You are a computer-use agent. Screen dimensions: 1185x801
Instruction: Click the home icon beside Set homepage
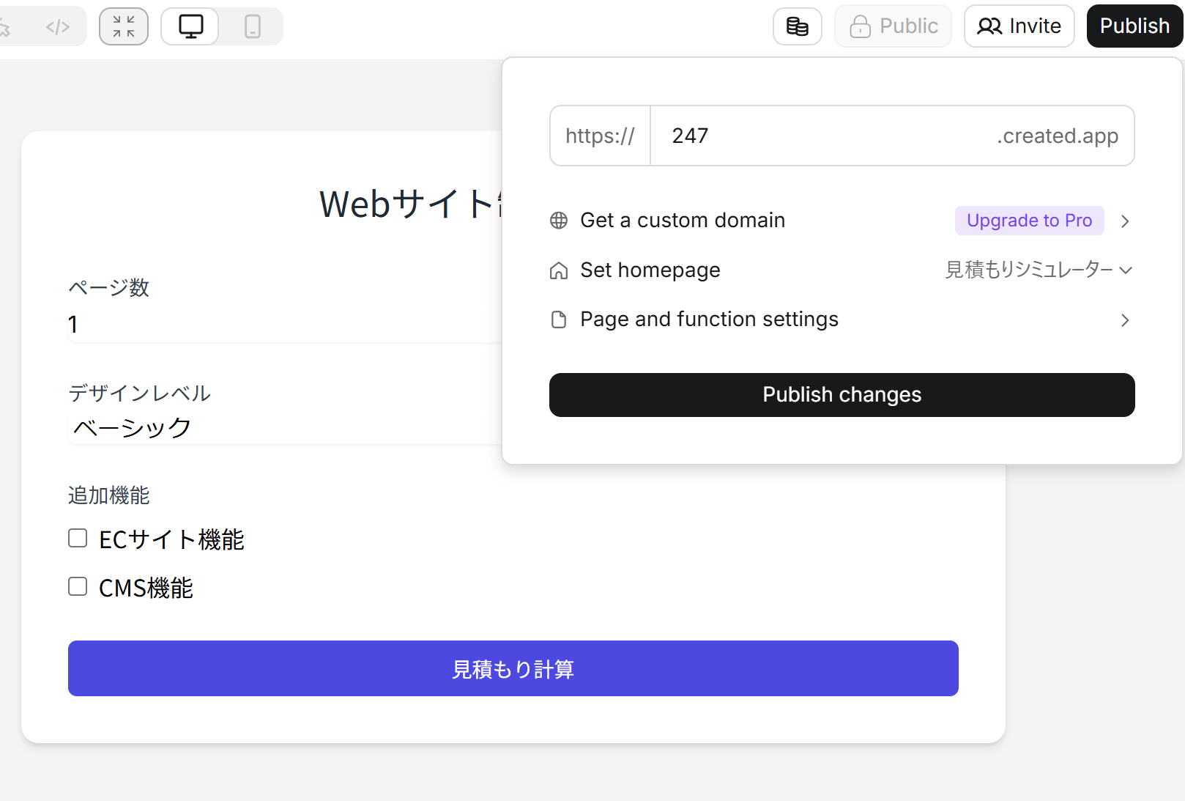point(559,270)
